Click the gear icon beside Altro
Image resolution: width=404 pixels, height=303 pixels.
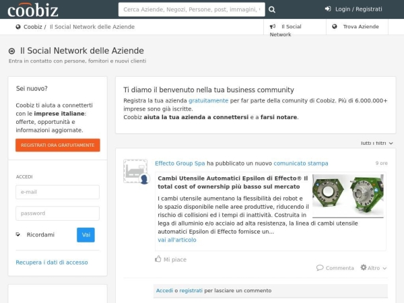coord(364,267)
